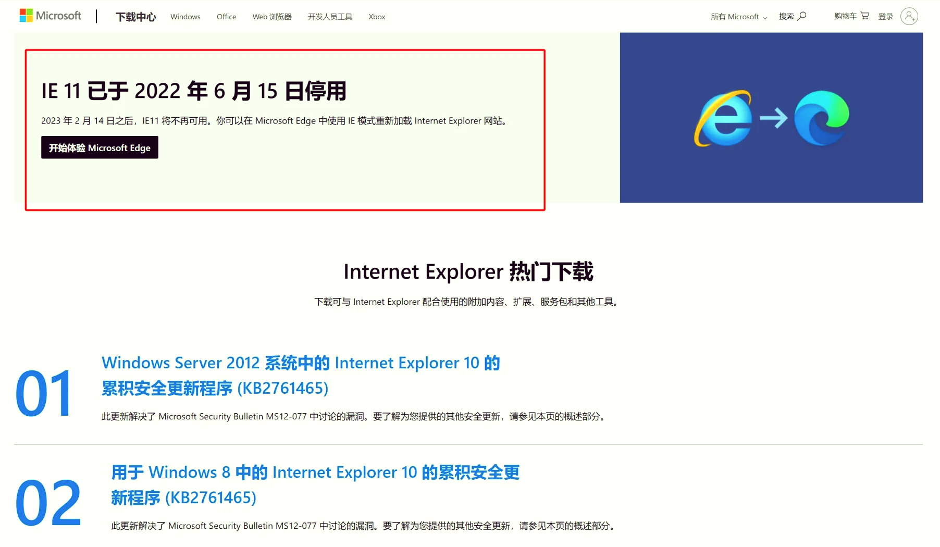Click the 登录 sign-in link
Viewport: 940px width, 547px height.
[x=886, y=17]
